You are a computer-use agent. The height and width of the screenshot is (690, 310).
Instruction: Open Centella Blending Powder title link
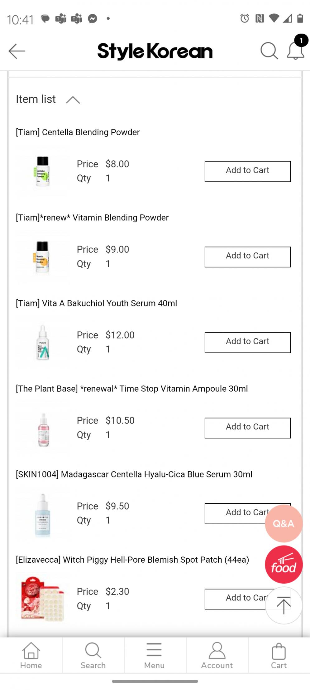(78, 132)
